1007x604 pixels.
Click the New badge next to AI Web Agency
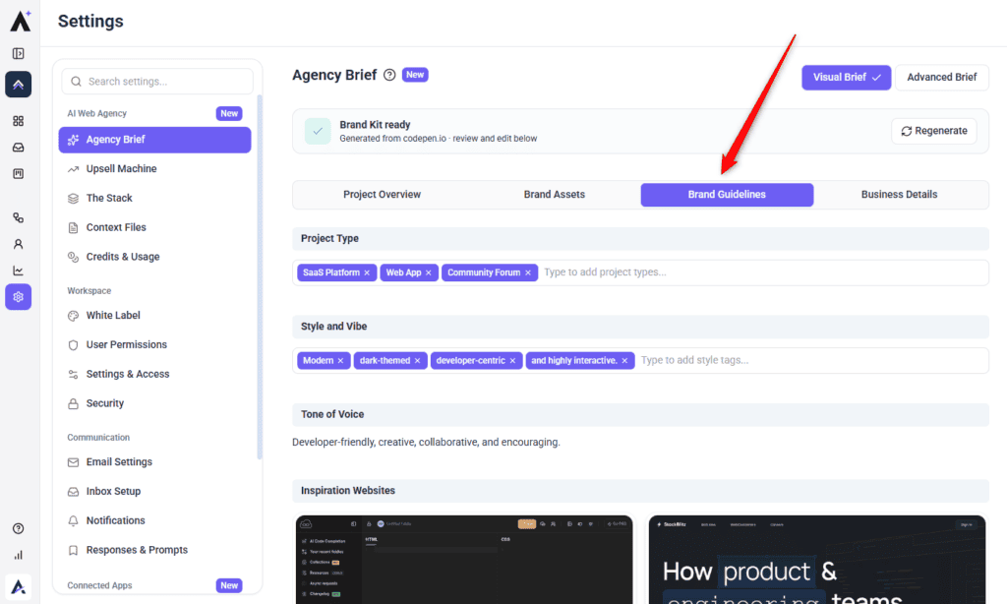coord(228,114)
